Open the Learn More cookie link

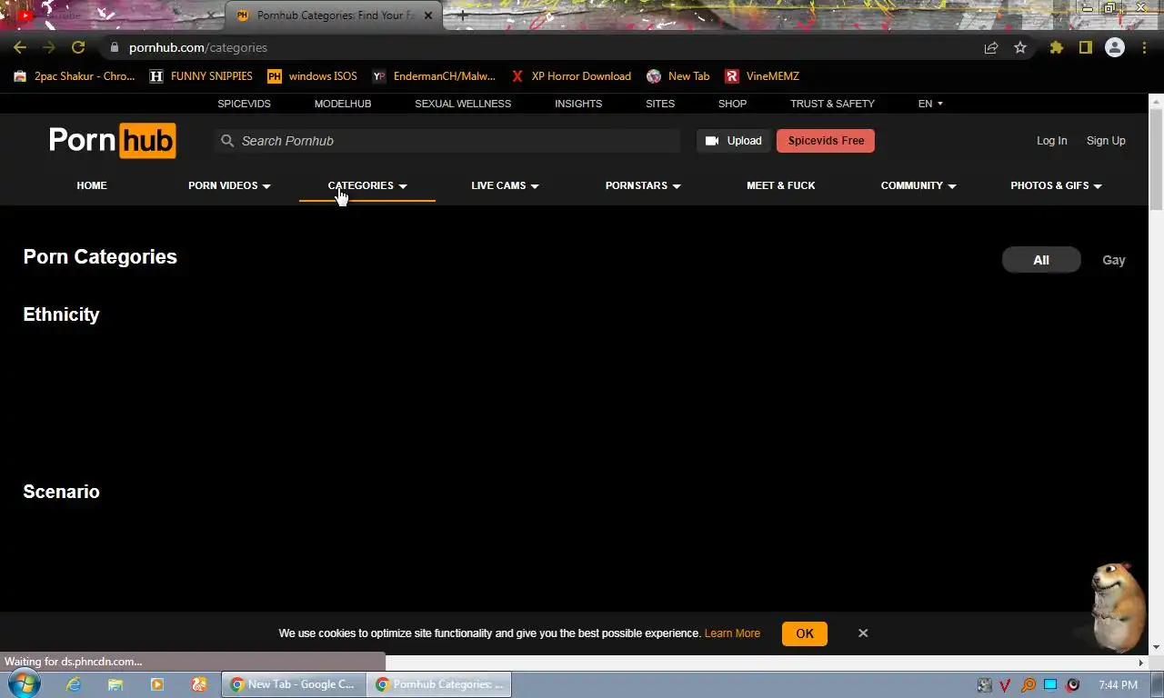pos(732,633)
